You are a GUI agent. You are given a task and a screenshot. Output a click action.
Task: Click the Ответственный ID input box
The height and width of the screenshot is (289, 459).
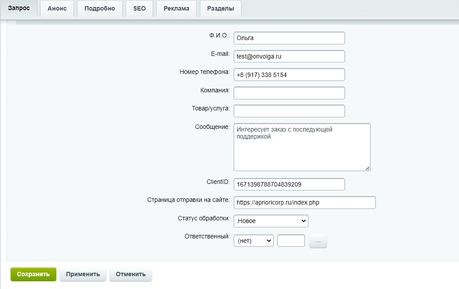291,241
